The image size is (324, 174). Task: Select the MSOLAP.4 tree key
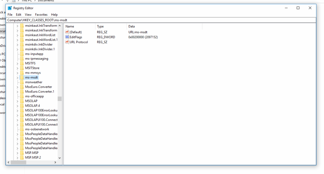(32, 106)
